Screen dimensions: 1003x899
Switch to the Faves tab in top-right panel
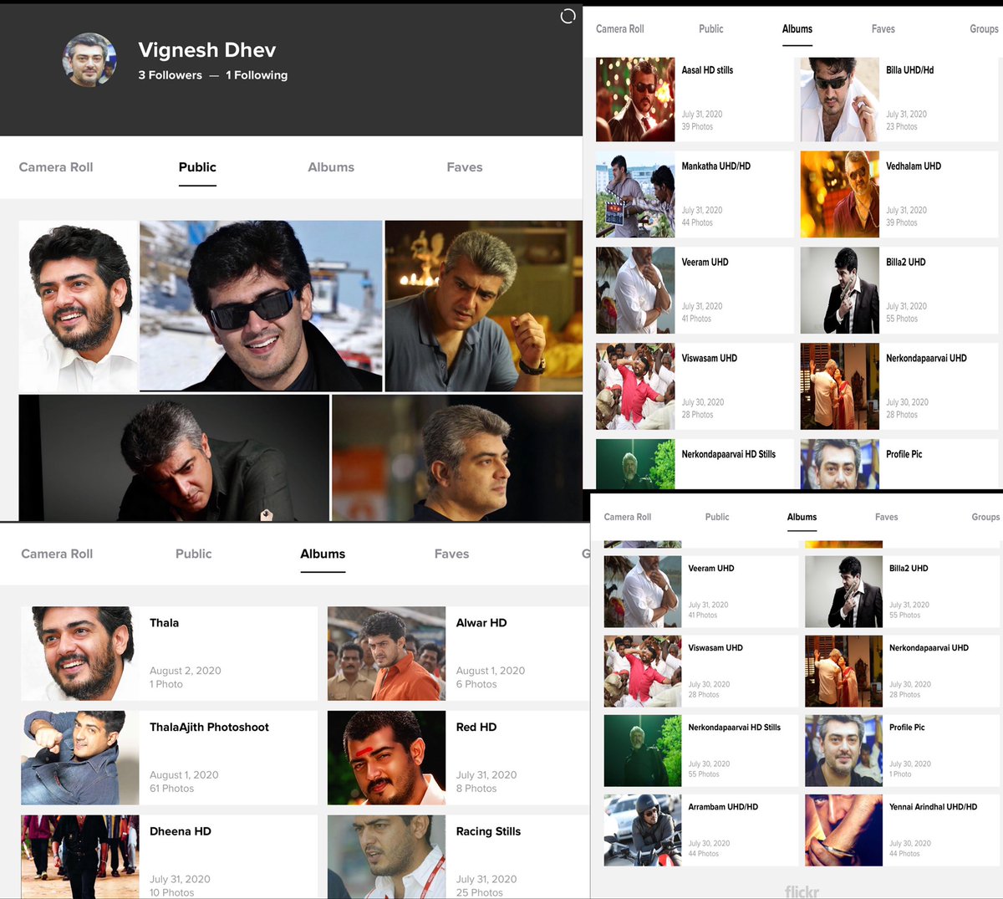883,28
